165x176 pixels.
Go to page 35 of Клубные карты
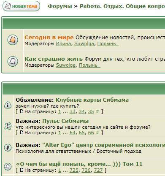click(x=91, y=111)
